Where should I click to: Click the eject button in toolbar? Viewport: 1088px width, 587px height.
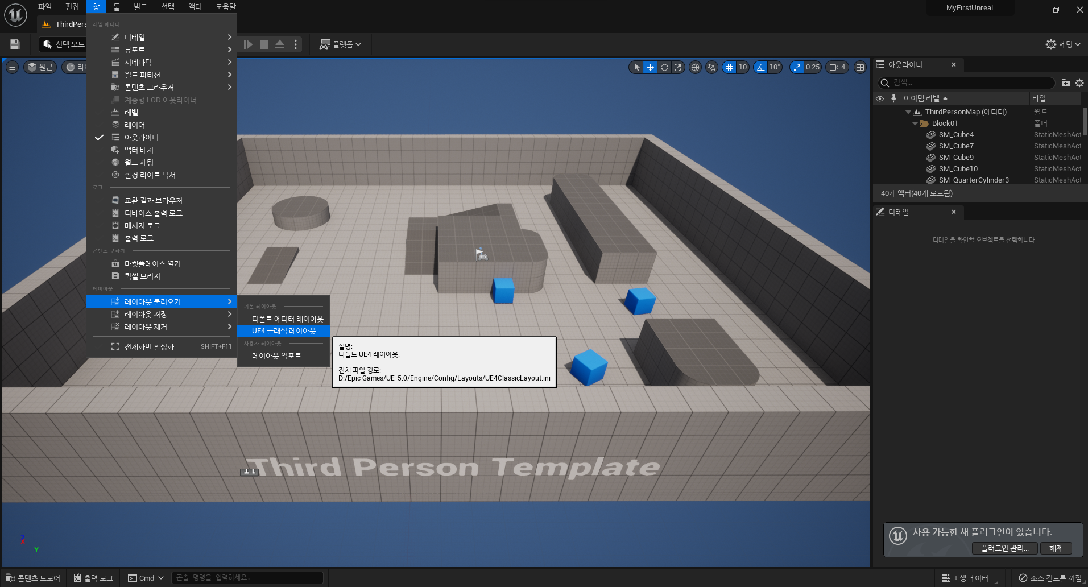(280, 44)
